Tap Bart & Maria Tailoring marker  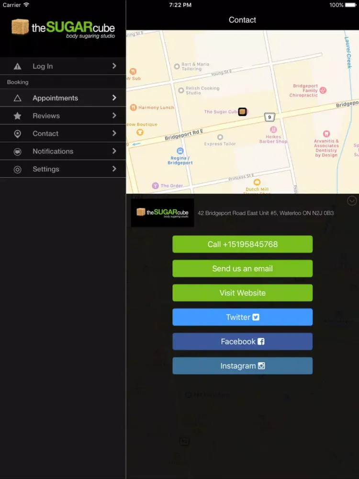[x=177, y=66]
